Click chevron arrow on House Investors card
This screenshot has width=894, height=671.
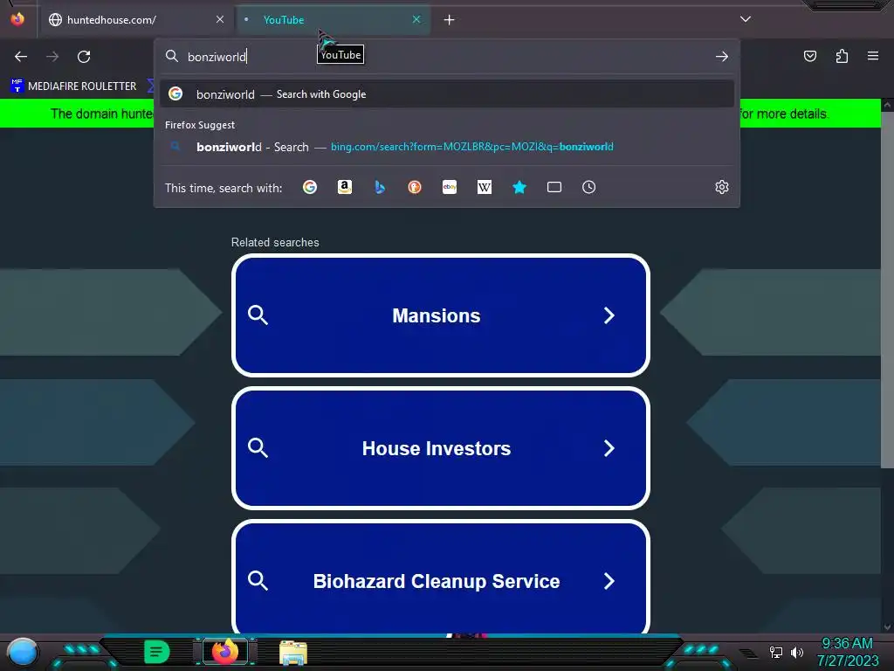pos(609,448)
